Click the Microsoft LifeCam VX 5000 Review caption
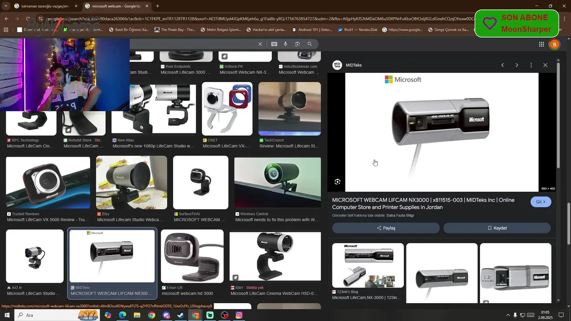The width and height of the screenshot is (571, 321). coord(48,220)
